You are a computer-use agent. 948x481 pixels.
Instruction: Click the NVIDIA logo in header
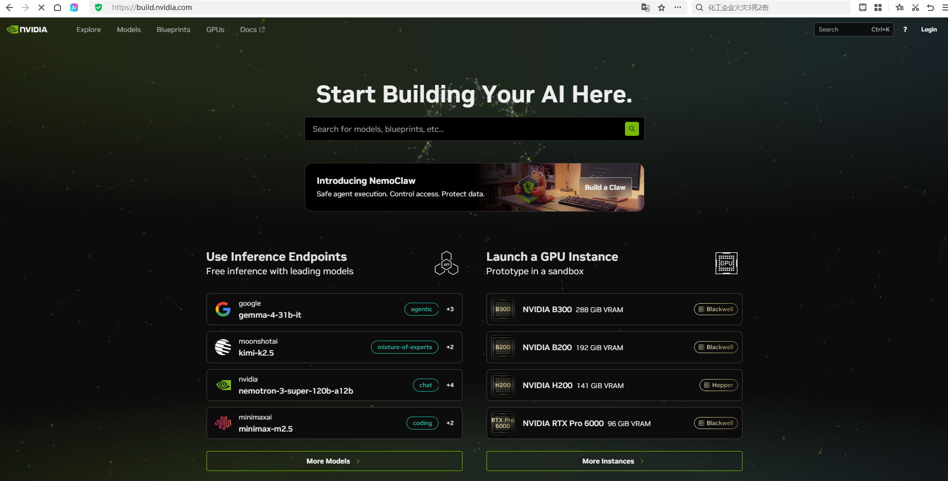pos(27,29)
